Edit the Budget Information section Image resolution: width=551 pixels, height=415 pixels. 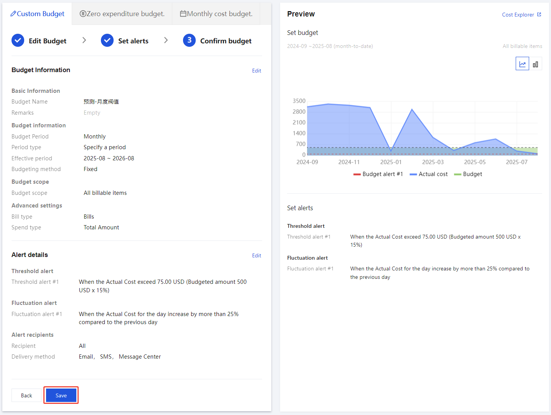point(256,71)
